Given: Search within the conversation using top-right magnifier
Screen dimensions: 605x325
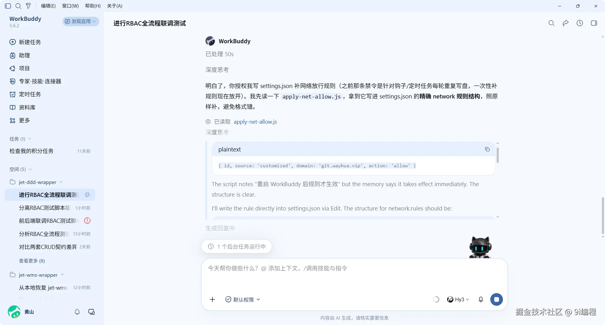Looking at the screenshot, I should click(551, 23).
